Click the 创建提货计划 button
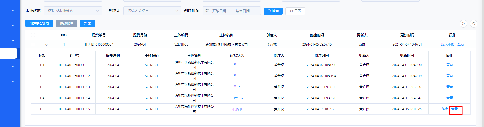Screen dimensions: 484x127 (x=39, y=23)
